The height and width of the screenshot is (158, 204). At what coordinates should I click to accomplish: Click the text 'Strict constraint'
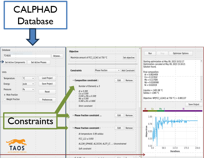coord(85,106)
